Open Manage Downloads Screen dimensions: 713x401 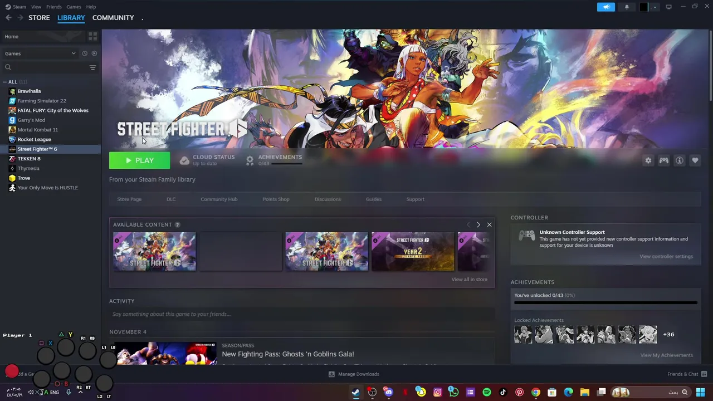click(x=354, y=374)
